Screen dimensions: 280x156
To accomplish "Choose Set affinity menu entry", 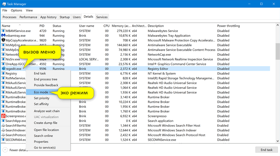I will click(48, 104).
